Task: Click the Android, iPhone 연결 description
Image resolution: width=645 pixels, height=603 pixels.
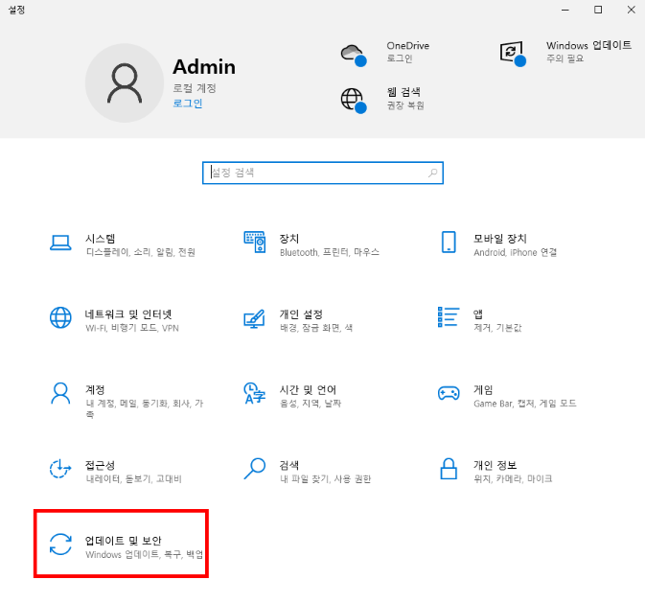Action: click(515, 252)
